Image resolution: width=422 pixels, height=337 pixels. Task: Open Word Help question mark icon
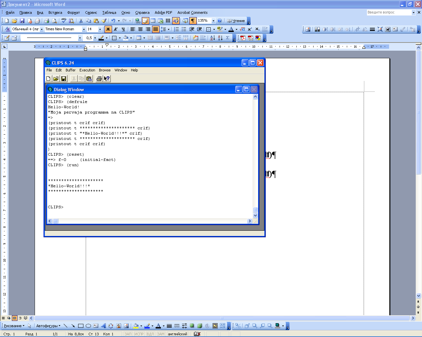click(220, 21)
